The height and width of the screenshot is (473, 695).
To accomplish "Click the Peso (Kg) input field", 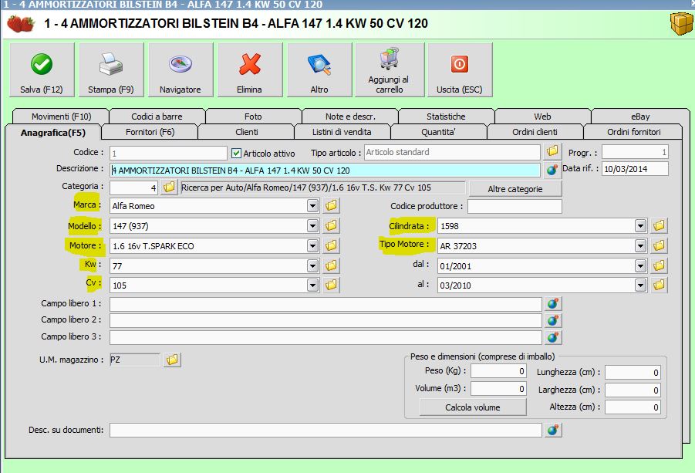I will tap(498, 371).
